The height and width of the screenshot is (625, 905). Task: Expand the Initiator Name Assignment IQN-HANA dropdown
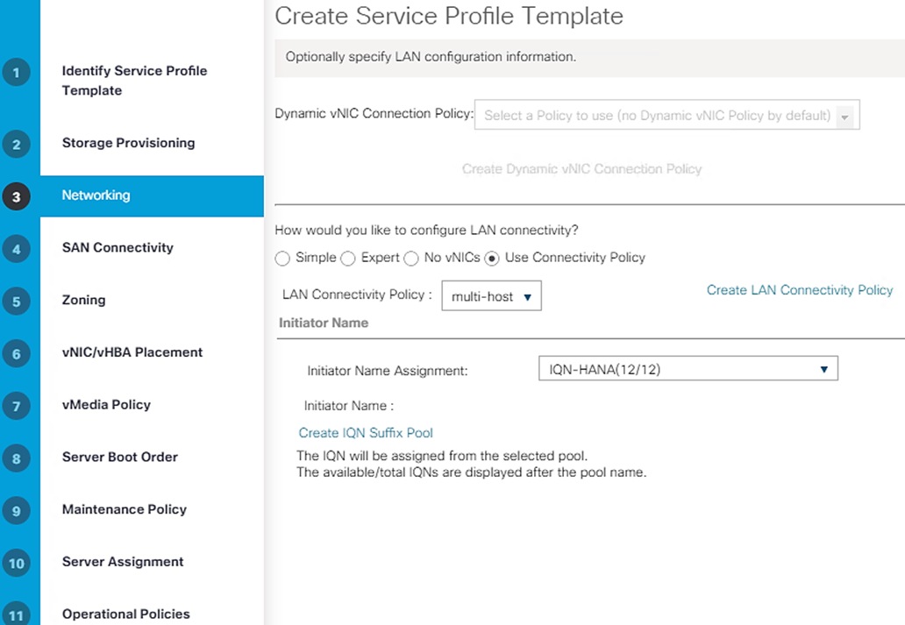point(688,369)
